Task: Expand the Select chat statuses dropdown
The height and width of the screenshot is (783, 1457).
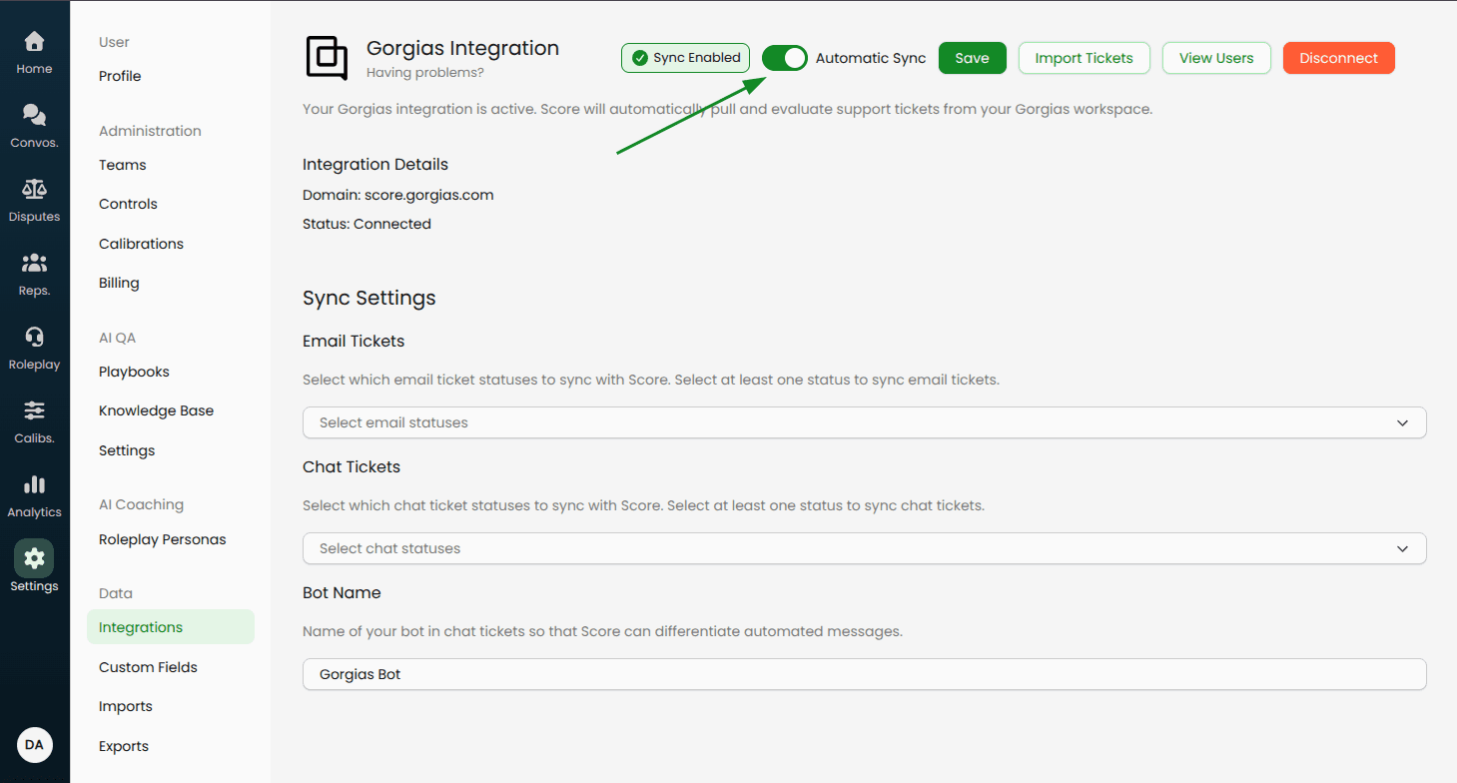Action: [x=864, y=548]
